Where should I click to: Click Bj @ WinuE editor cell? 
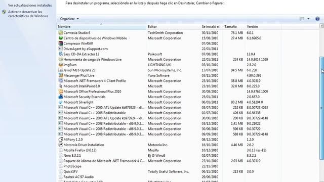pyautogui.click(x=156, y=156)
